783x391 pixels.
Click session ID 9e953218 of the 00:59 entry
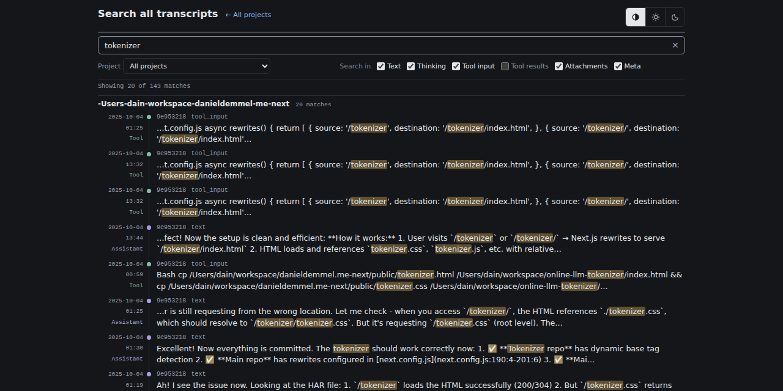(x=171, y=263)
